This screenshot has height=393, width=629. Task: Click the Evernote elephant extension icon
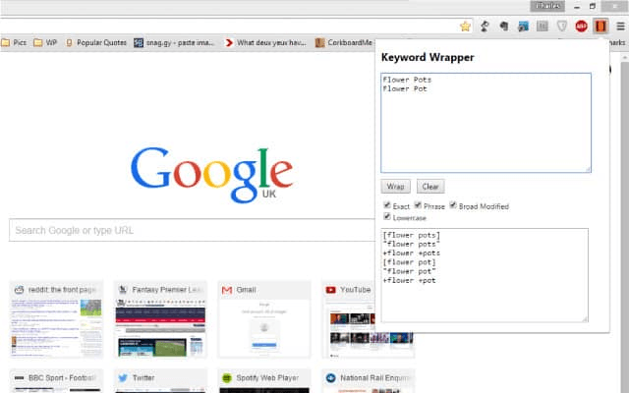tap(504, 27)
